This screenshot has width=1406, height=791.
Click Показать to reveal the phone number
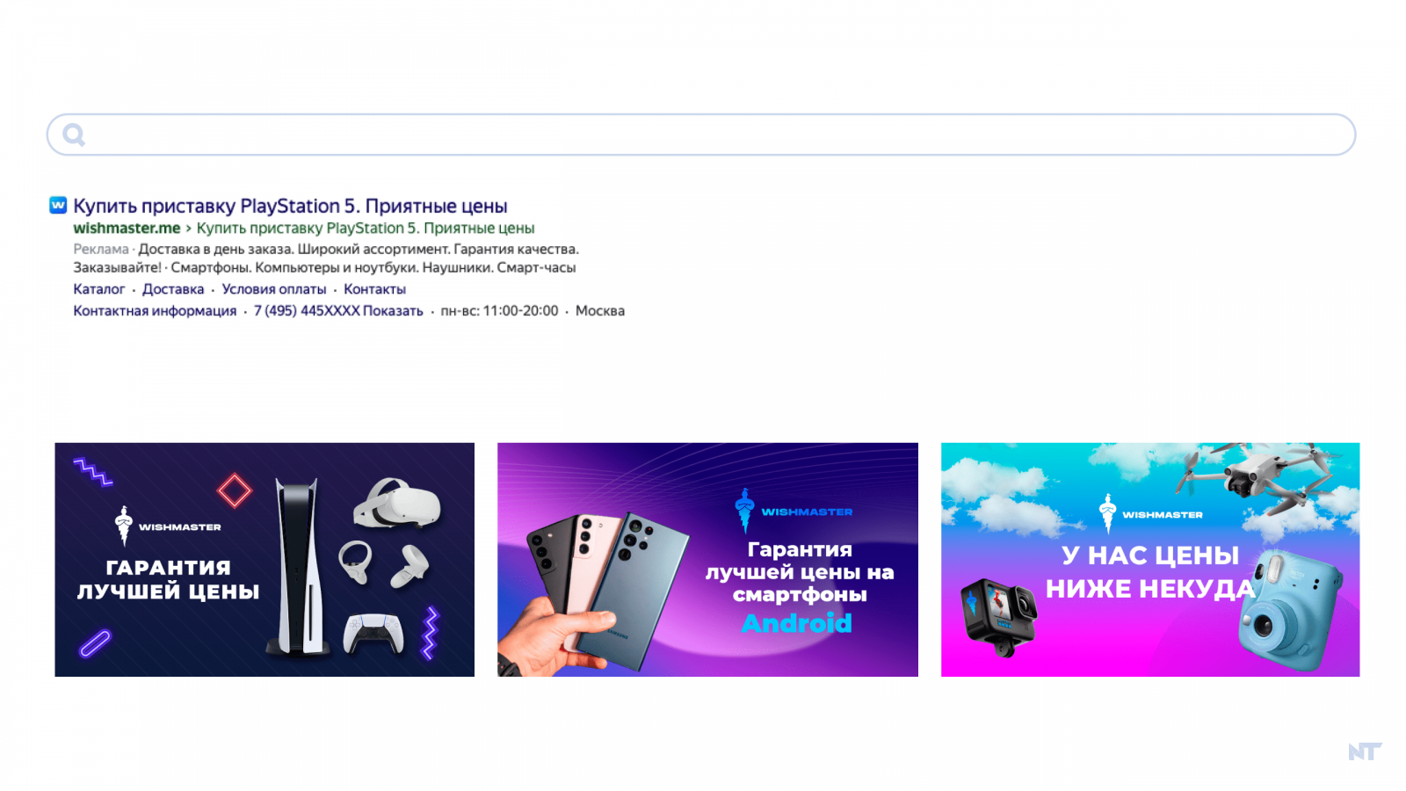pos(393,311)
